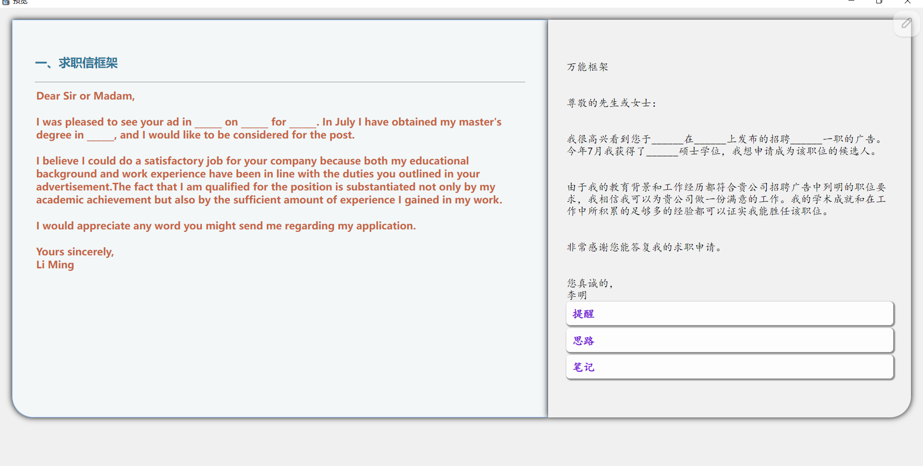Image resolution: width=923 pixels, height=466 pixels.
Task: Click the paragraph starting 'I believe I could'
Action: (269, 180)
